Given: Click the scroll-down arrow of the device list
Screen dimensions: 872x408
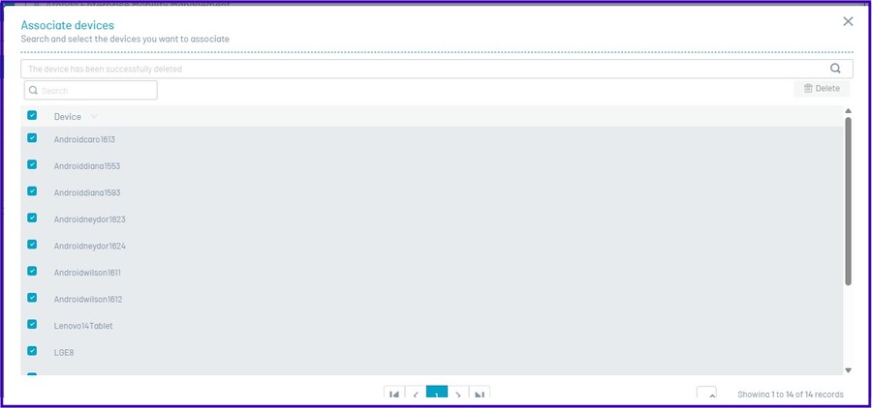Looking at the screenshot, I should pyautogui.click(x=849, y=370).
